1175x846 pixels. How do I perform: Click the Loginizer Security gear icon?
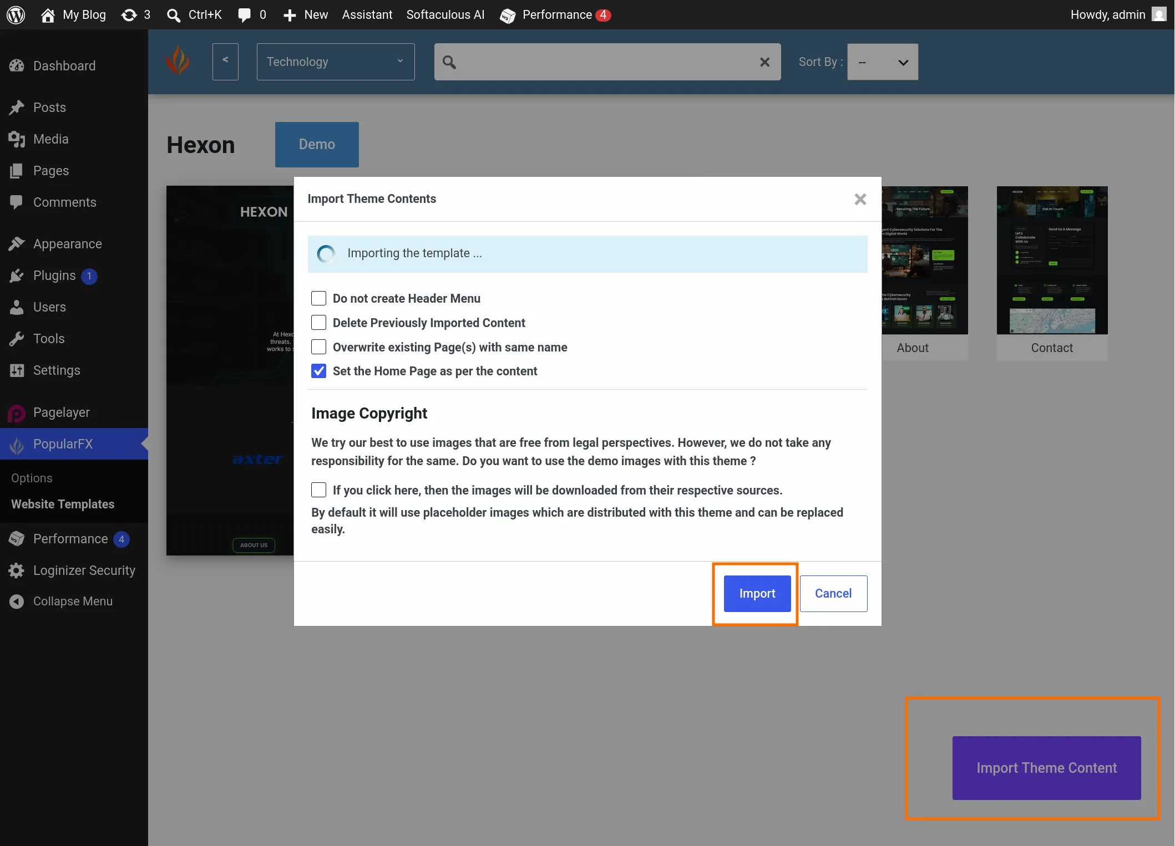(17, 570)
